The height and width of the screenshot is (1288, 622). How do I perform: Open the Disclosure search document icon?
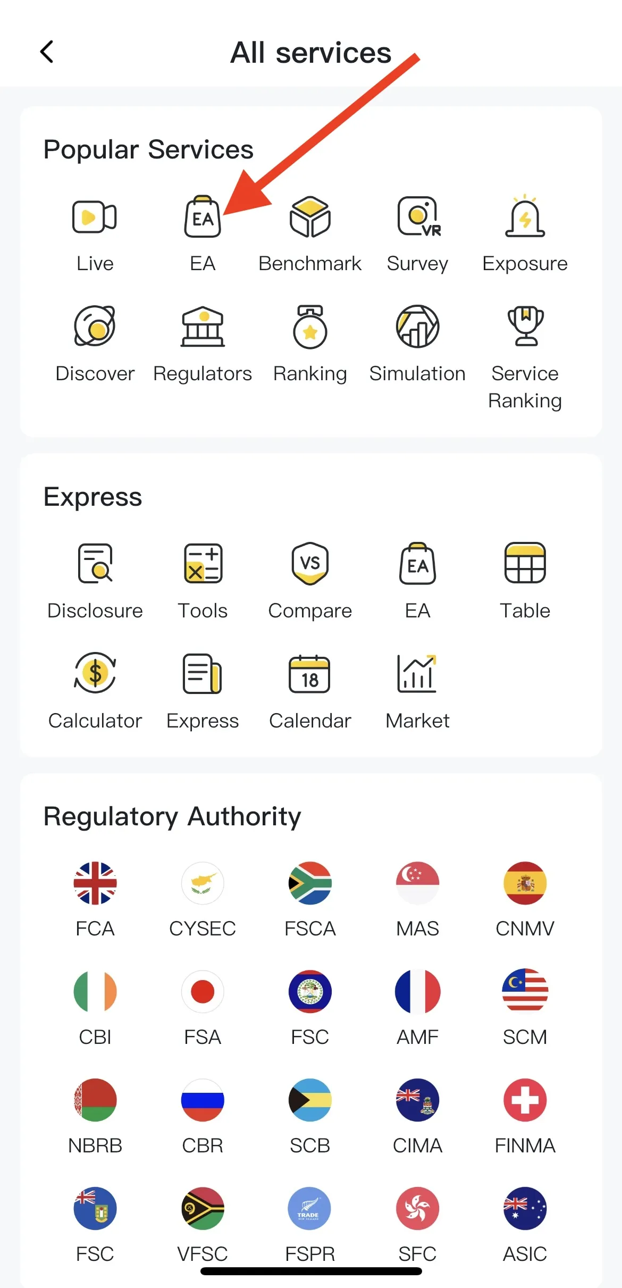95,563
